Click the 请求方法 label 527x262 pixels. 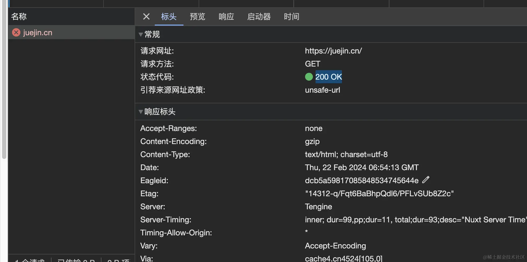[x=157, y=64]
